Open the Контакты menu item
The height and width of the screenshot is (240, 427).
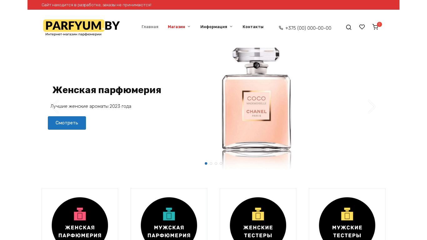[253, 27]
